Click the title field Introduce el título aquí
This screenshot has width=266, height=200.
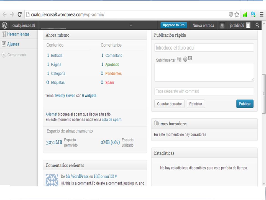(x=204, y=47)
